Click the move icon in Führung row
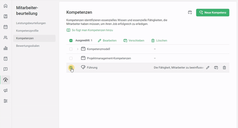This screenshot has width=238, height=128. [216, 68]
